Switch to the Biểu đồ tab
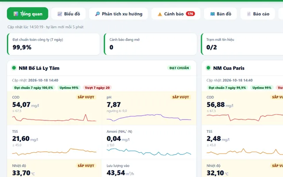The image size is (283, 177). pos(69,14)
